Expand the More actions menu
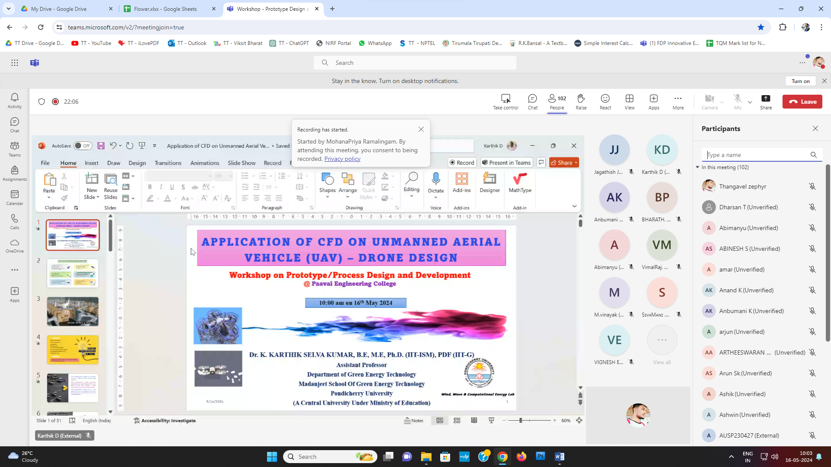The width and height of the screenshot is (831, 467). coord(678,102)
